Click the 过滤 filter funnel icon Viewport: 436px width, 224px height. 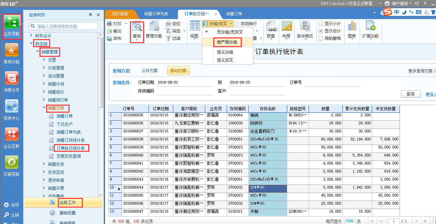pyautogui.click(x=168, y=38)
